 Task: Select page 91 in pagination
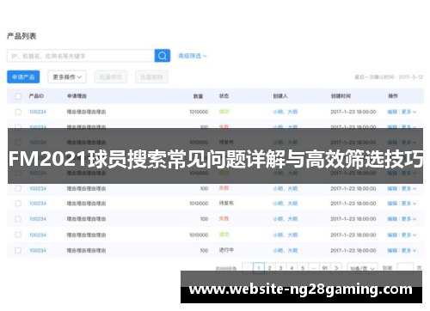[x=325, y=268]
